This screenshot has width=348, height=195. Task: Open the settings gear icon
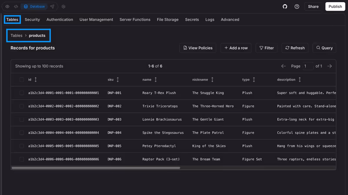click(64, 6)
